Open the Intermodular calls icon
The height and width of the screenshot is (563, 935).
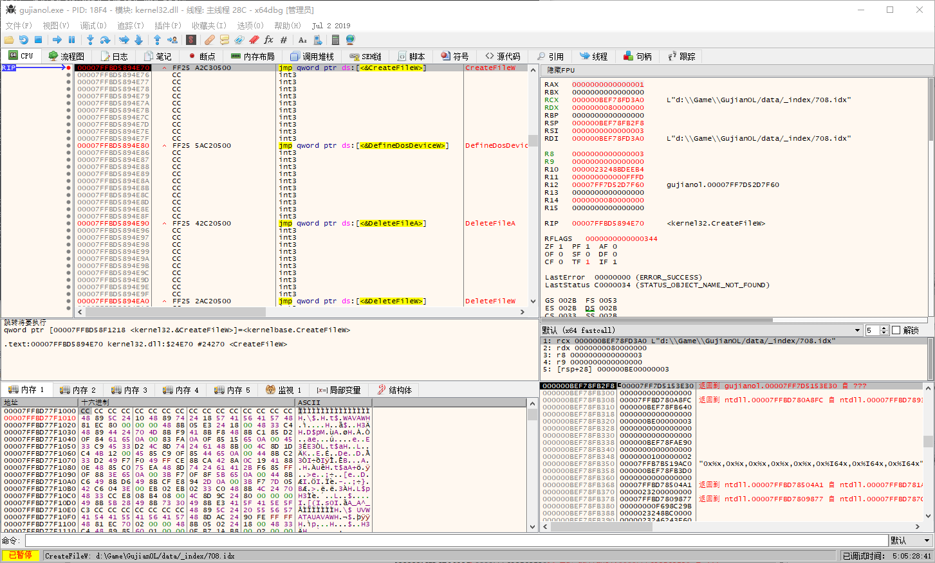(x=317, y=40)
